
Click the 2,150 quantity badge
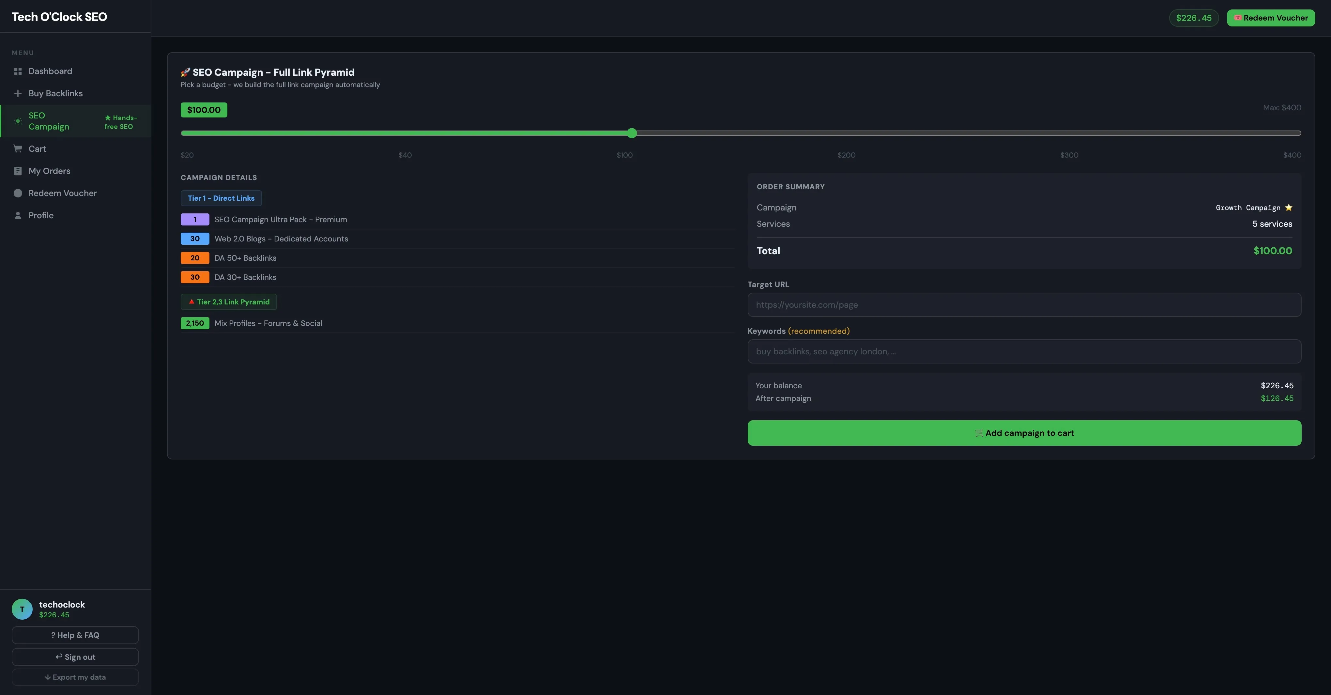(195, 323)
